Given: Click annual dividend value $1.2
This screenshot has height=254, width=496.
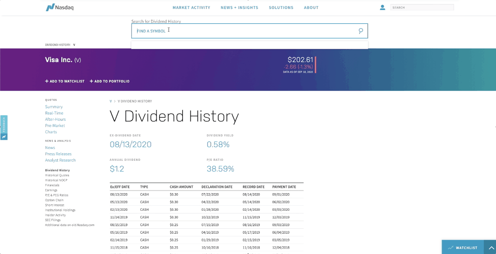Looking at the screenshot, I should tap(117, 169).
